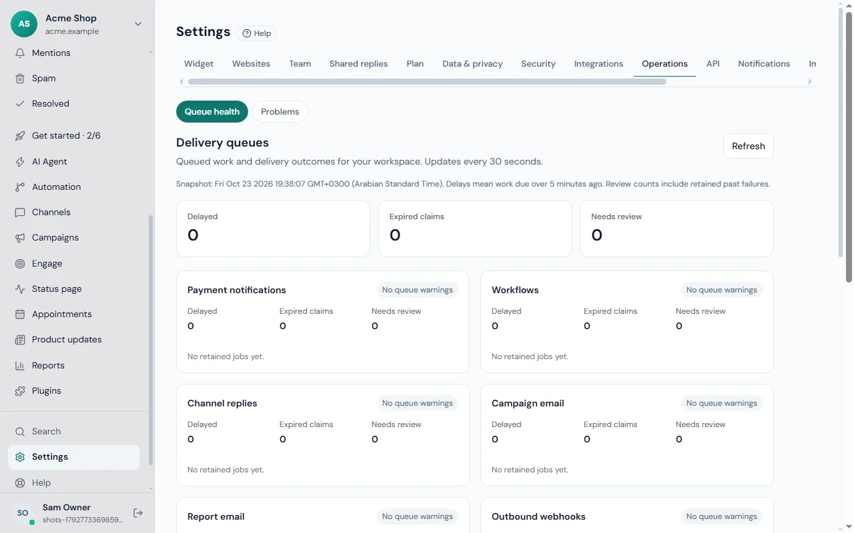Click the Refresh button
Screen dimensions: 854x533
[749, 146]
